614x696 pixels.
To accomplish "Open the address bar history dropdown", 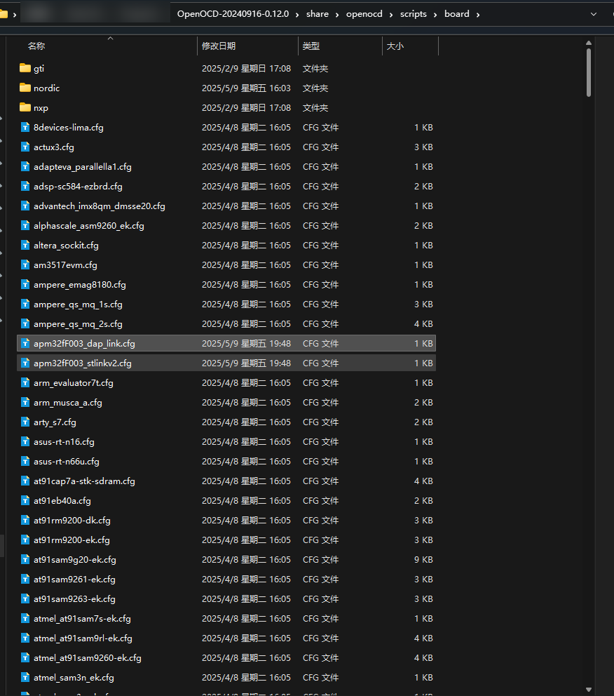I will 594,14.
